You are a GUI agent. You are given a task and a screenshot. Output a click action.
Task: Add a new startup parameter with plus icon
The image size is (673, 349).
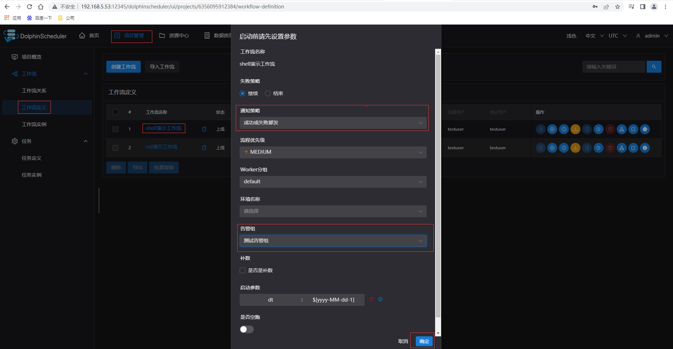380,299
